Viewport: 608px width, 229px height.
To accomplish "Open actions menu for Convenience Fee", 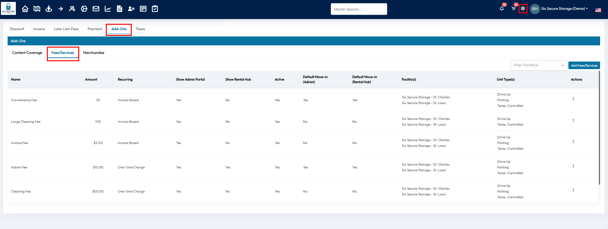I will pyautogui.click(x=573, y=99).
